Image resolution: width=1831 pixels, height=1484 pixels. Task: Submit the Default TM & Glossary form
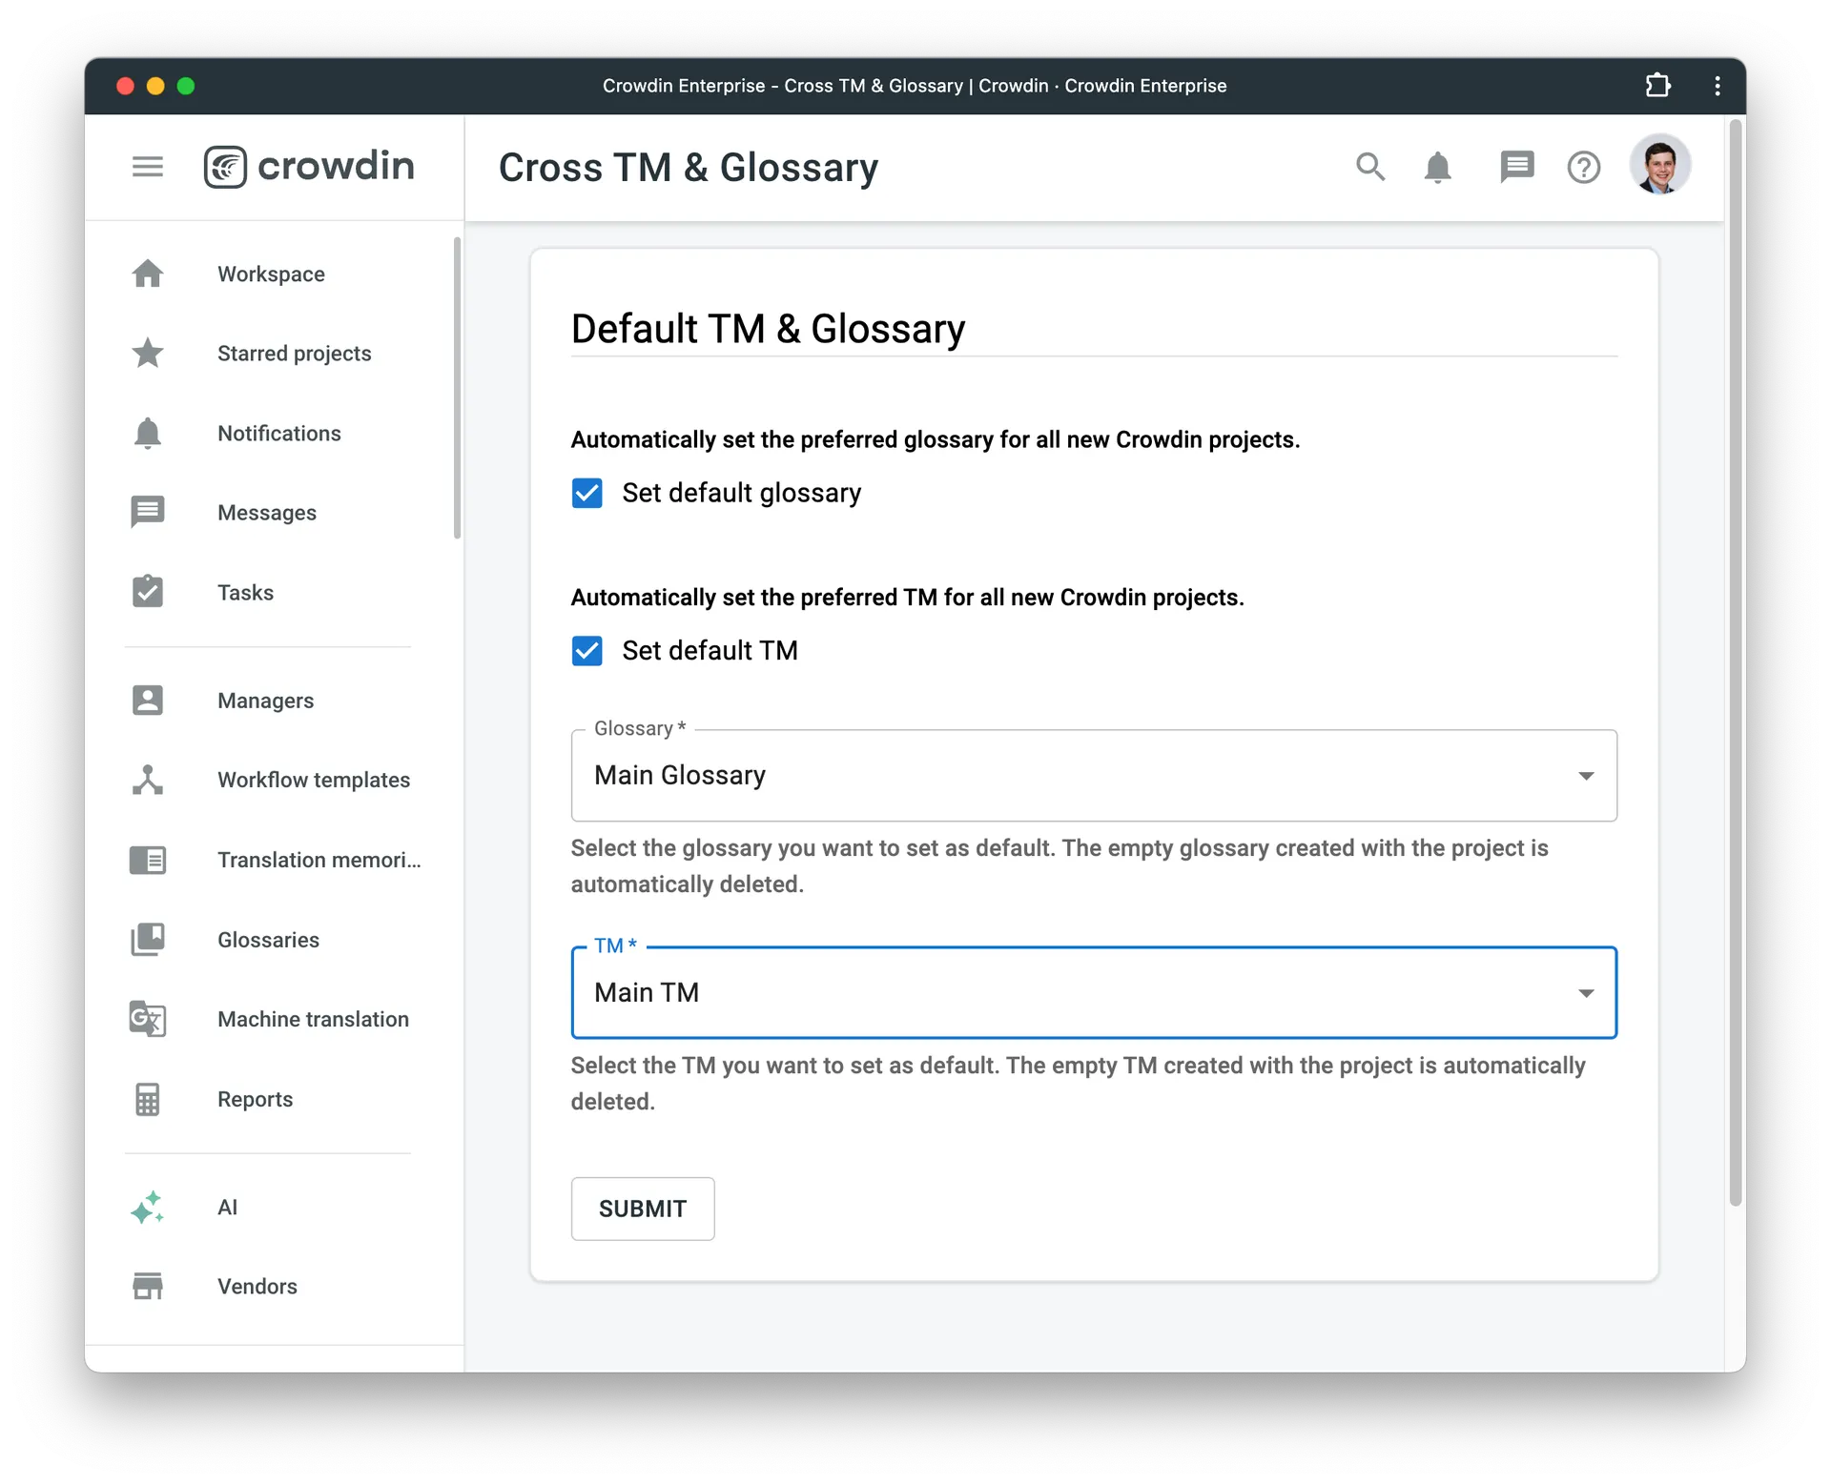pos(641,1207)
